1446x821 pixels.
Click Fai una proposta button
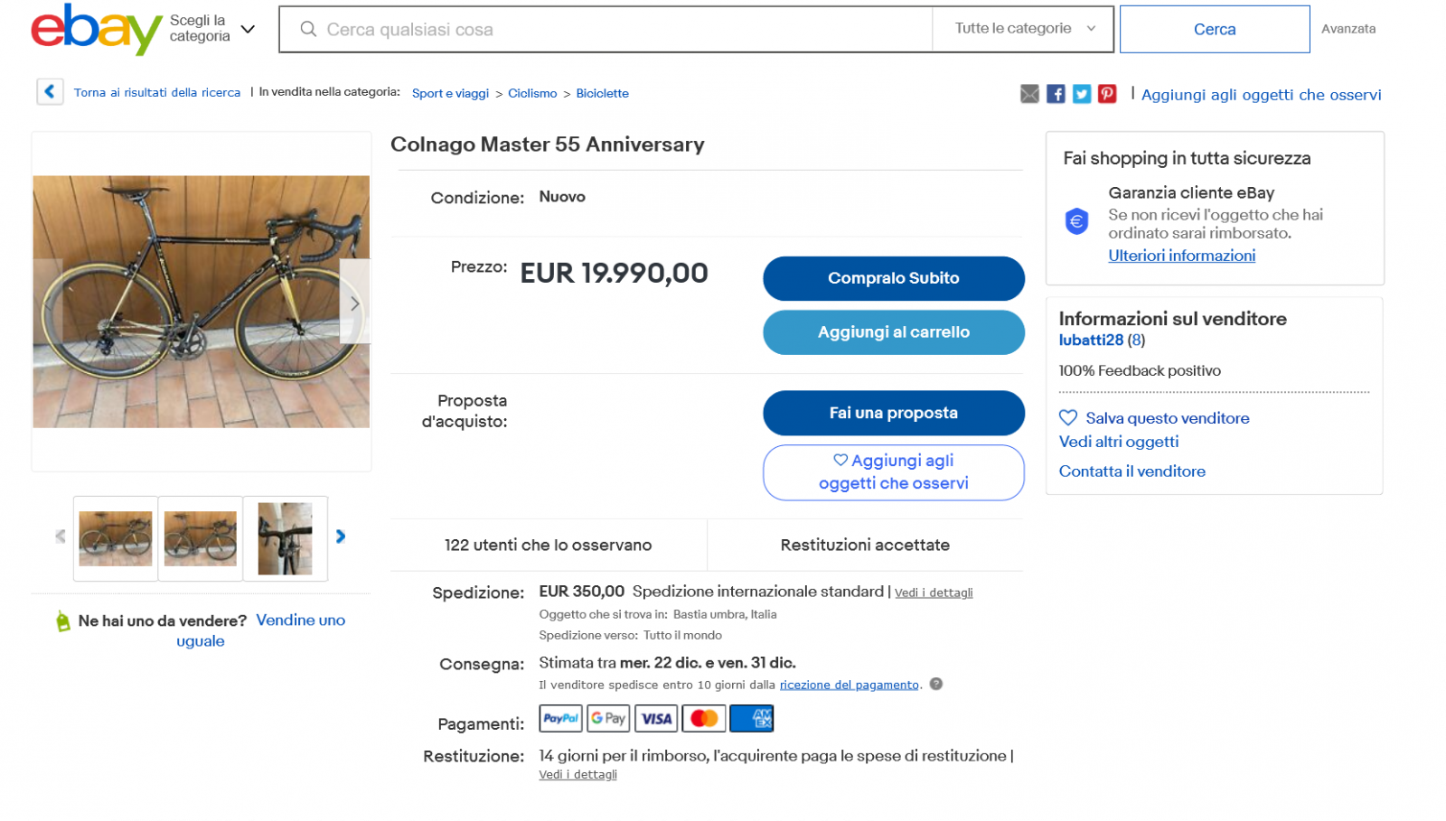point(893,413)
